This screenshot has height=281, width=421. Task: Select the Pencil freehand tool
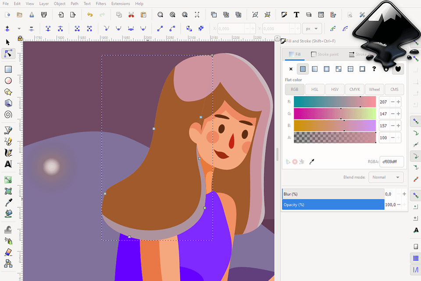coord(8,141)
